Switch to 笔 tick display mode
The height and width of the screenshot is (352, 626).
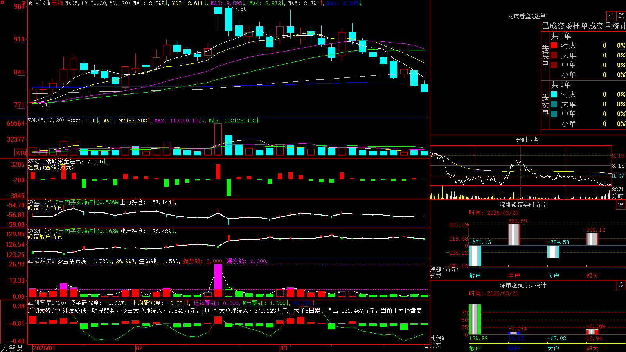pos(621,16)
